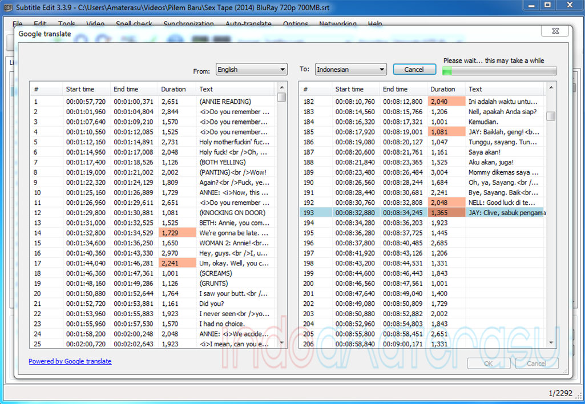The height and width of the screenshot is (404, 585).
Task: Click the translation progress bar
Action: coord(499,71)
